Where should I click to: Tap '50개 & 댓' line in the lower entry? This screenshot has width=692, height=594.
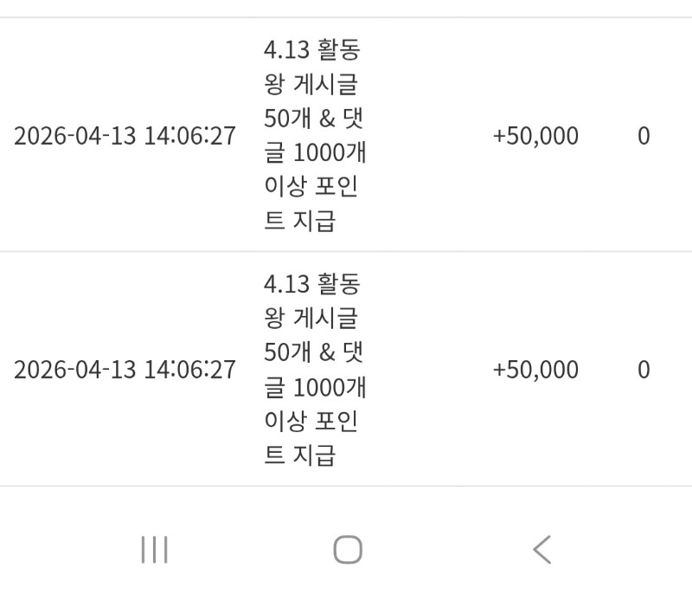point(315,352)
